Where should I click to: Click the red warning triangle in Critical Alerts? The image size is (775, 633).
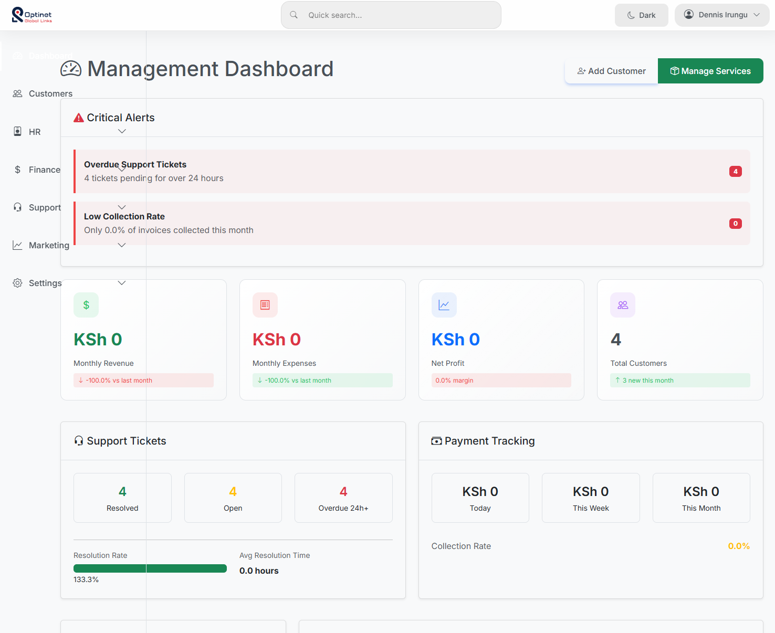(79, 118)
